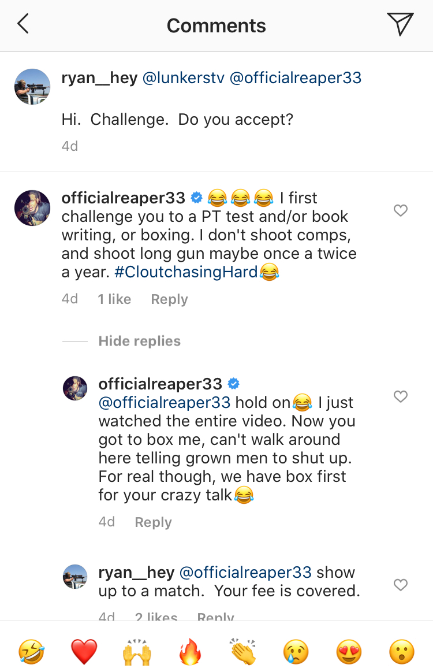This screenshot has height=672, width=433.
Task: Open ryan__hey's profile picture at top
Action: point(32,87)
